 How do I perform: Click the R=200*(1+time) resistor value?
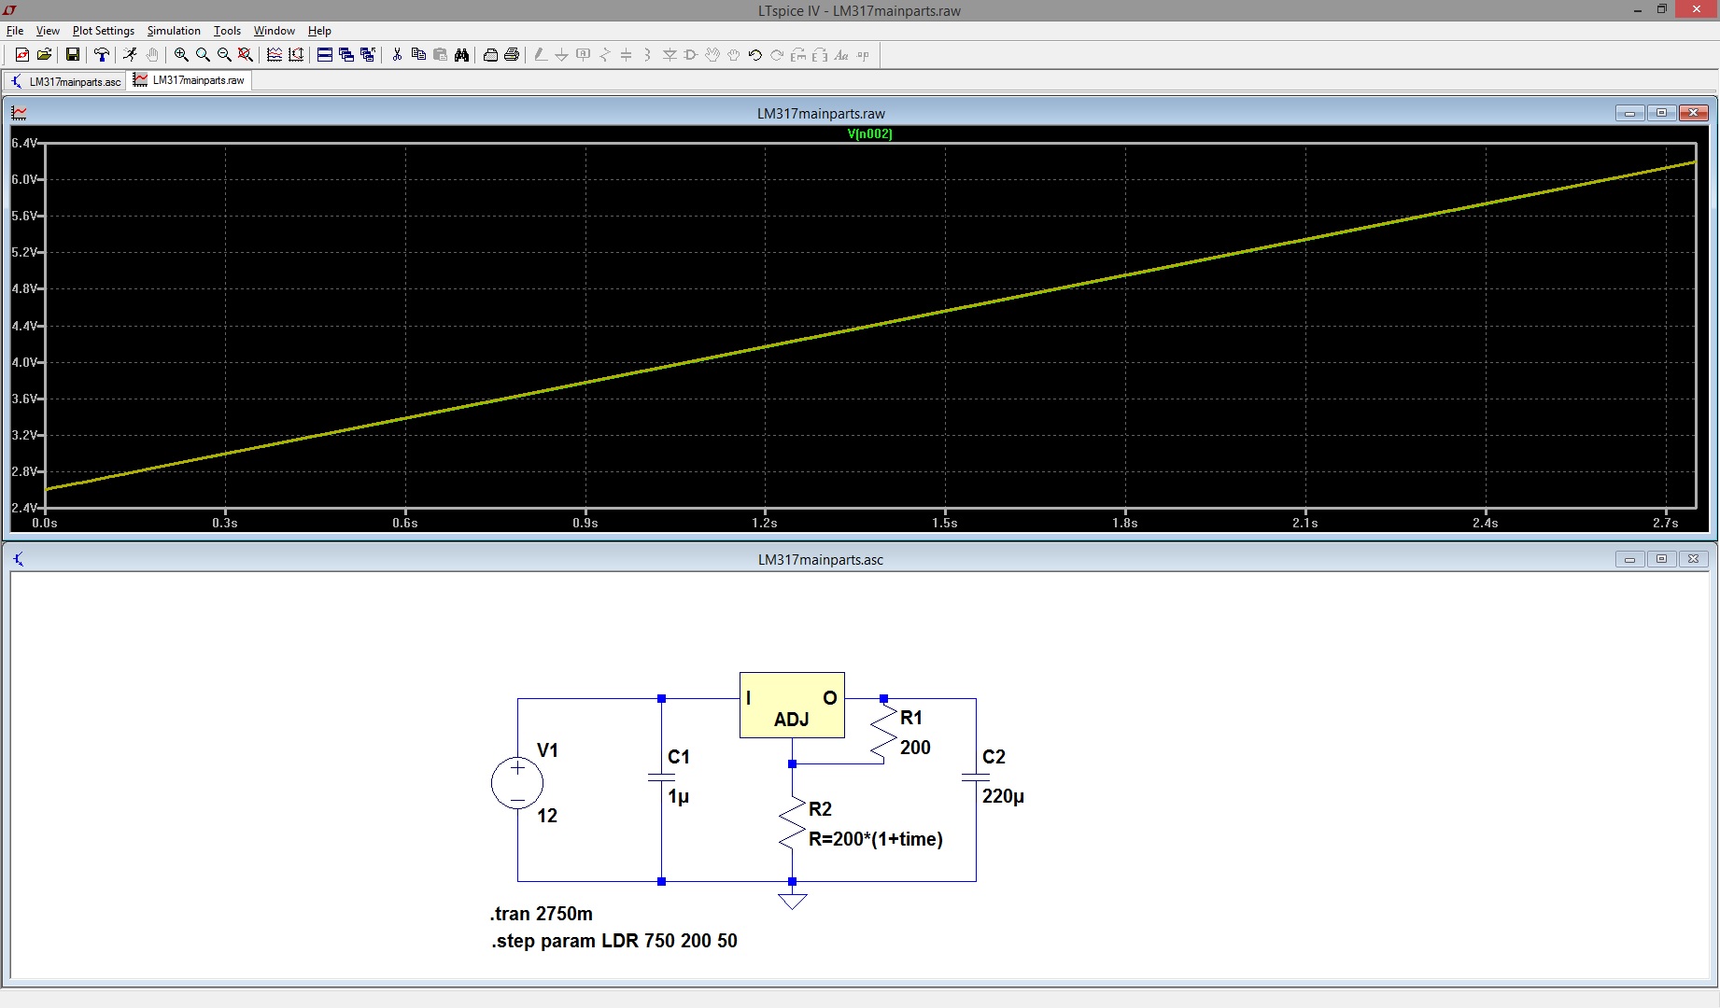point(876,839)
